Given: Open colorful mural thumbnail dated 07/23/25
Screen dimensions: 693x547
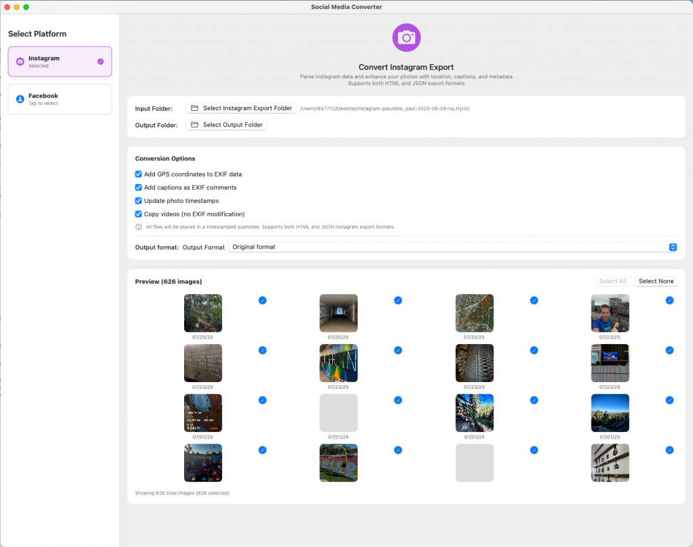Looking at the screenshot, I should click(x=338, y=363).
